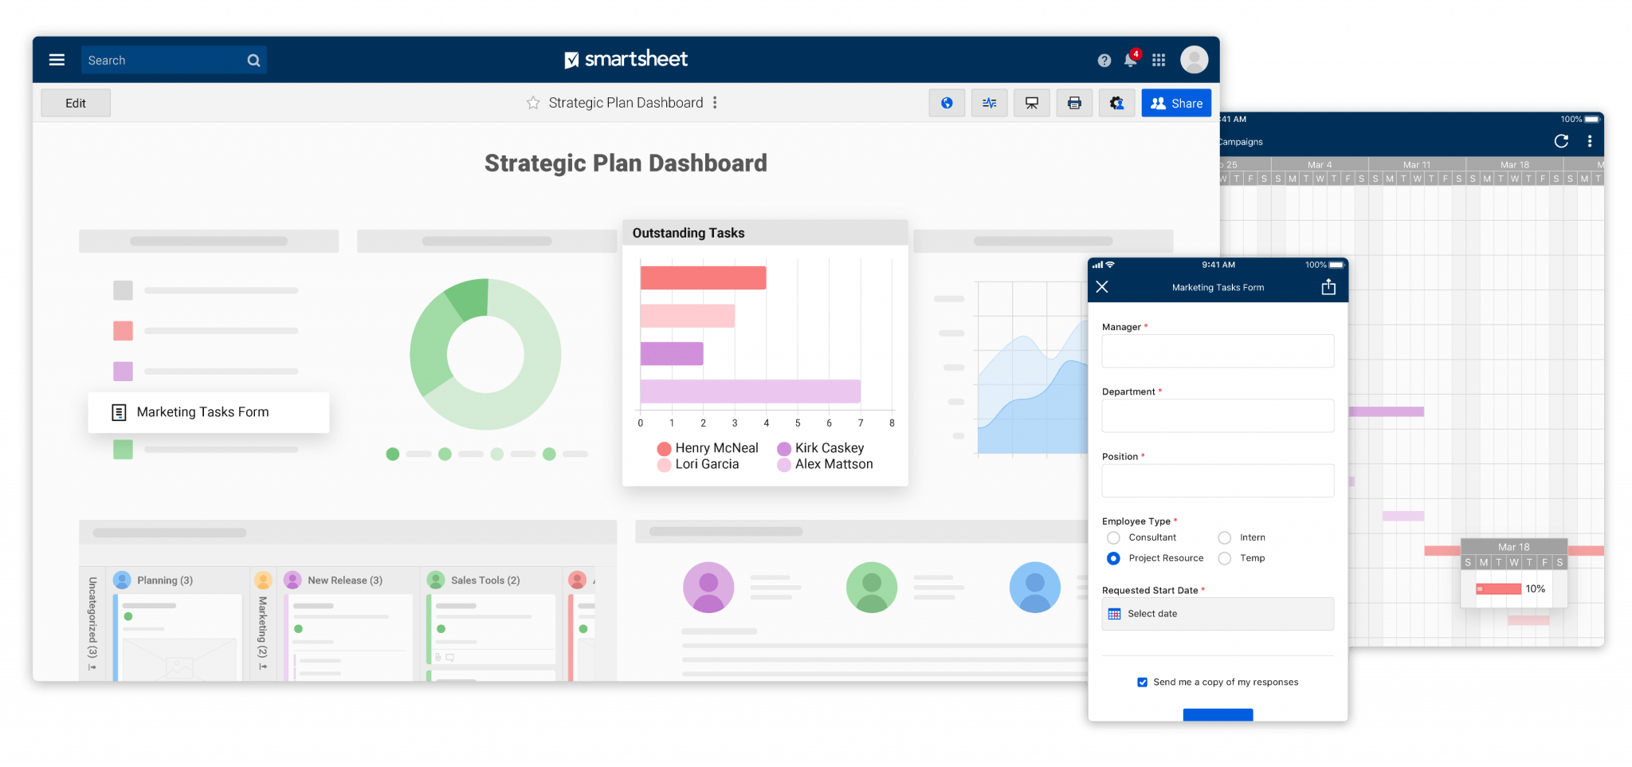Click the Mar 11 week header in Gantt
Screen dimensions: 1632x767
[x=1417, y=165]
